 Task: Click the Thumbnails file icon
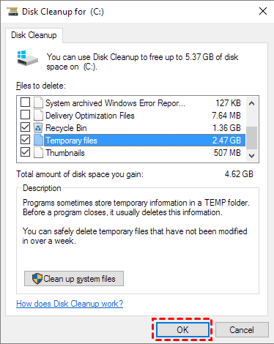coord(38,153)
